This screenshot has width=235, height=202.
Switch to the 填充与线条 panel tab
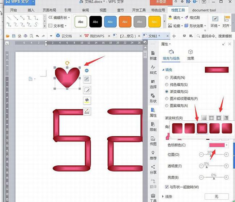point(171,55)
